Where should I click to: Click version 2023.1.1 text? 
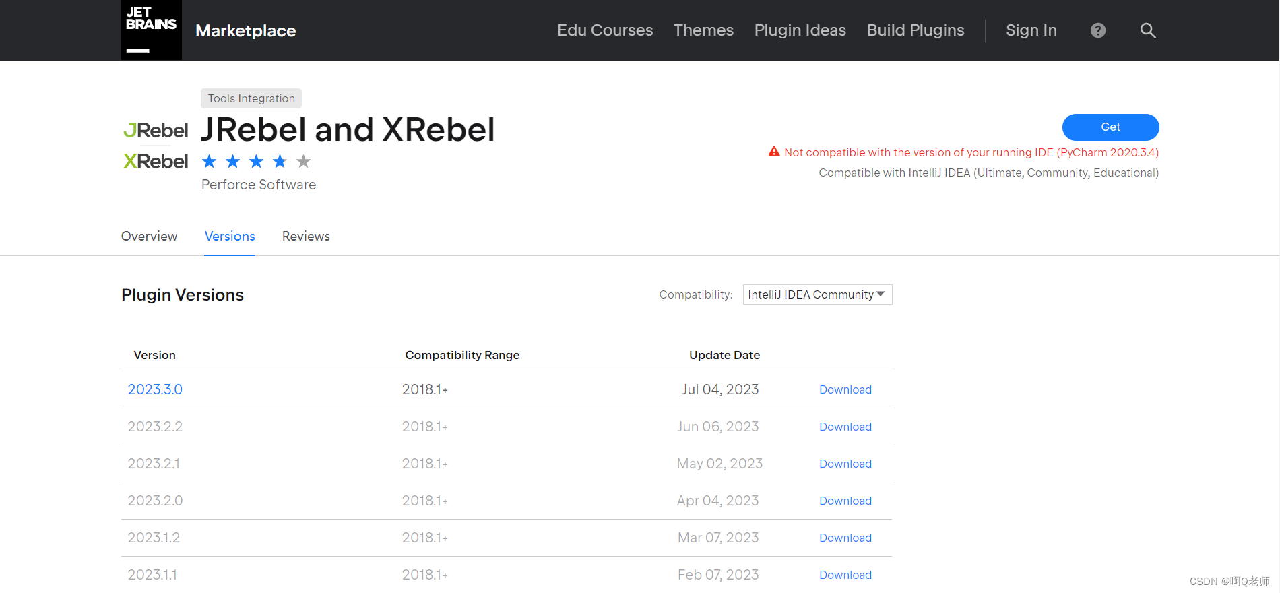click(152, 575)
